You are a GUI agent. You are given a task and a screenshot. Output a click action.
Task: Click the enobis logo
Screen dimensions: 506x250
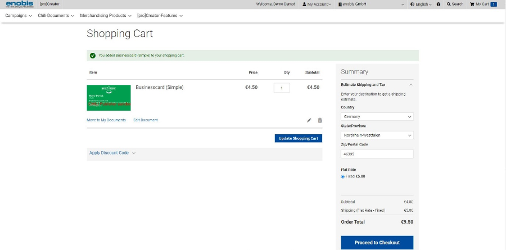pos(20,4)
